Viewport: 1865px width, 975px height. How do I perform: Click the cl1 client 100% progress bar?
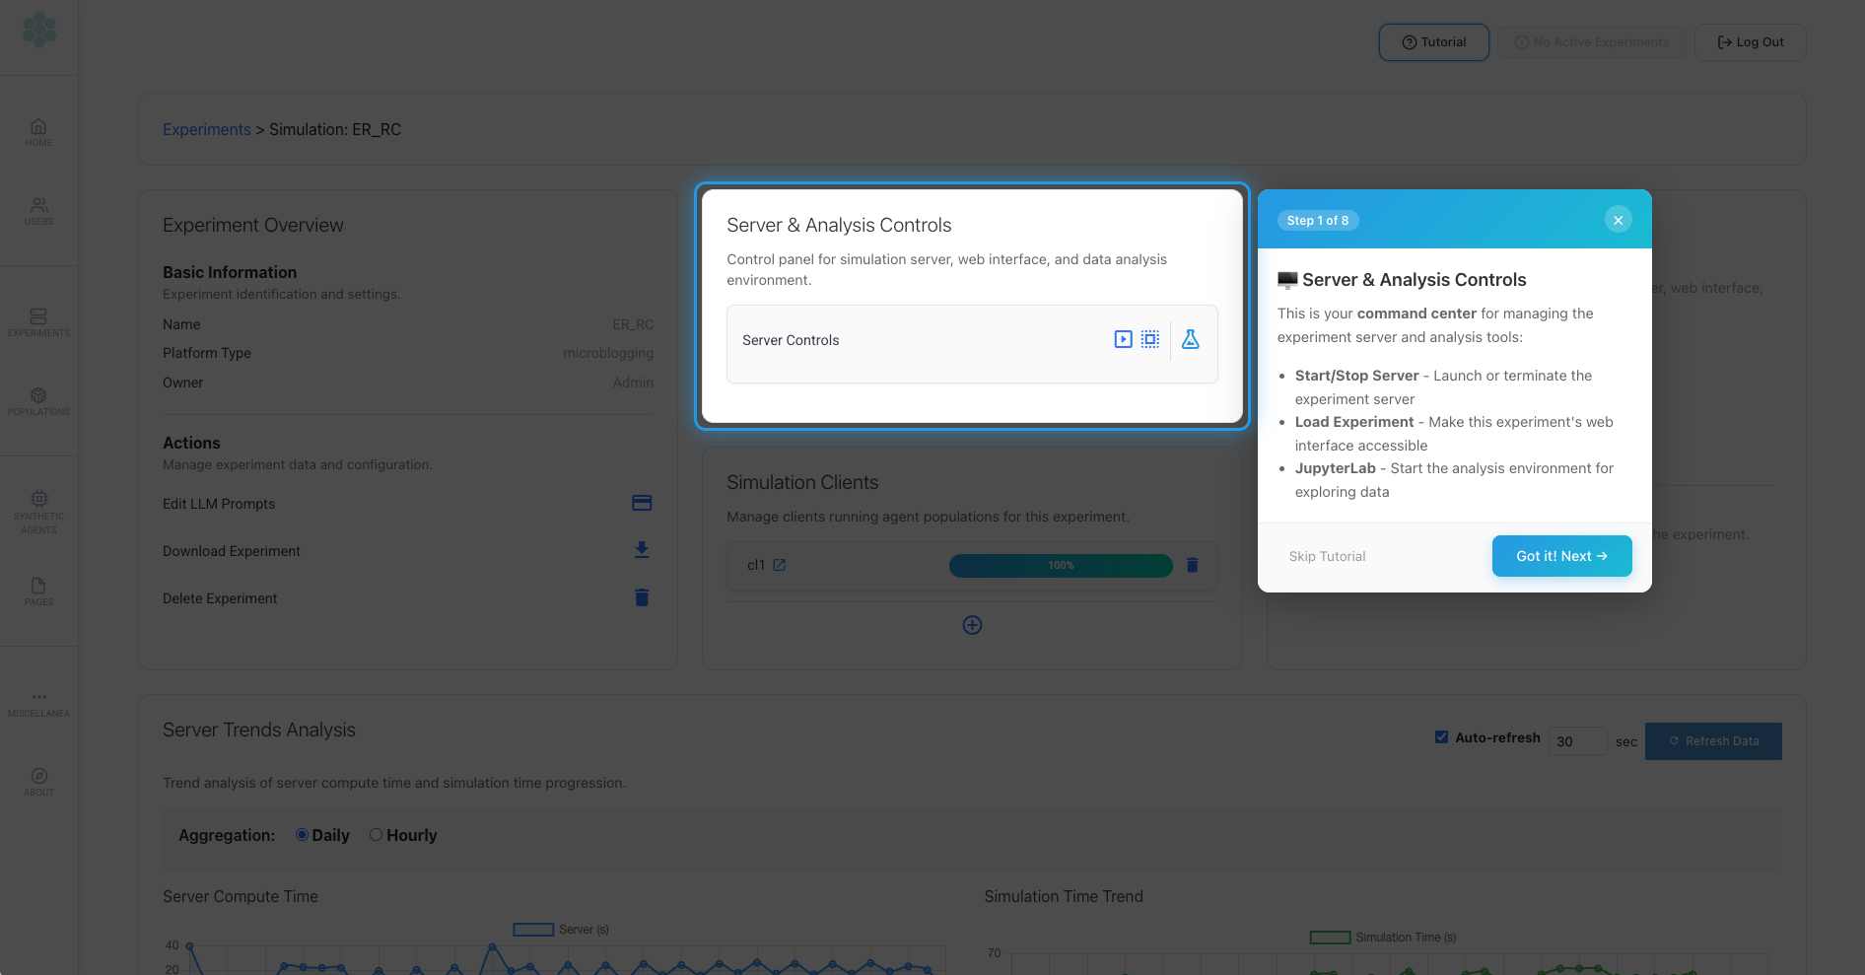pos(1061,565)
